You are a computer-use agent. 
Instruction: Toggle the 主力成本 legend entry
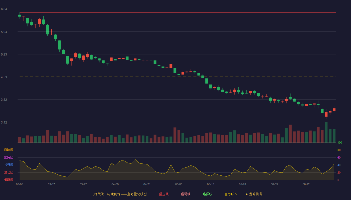(229, 194)
